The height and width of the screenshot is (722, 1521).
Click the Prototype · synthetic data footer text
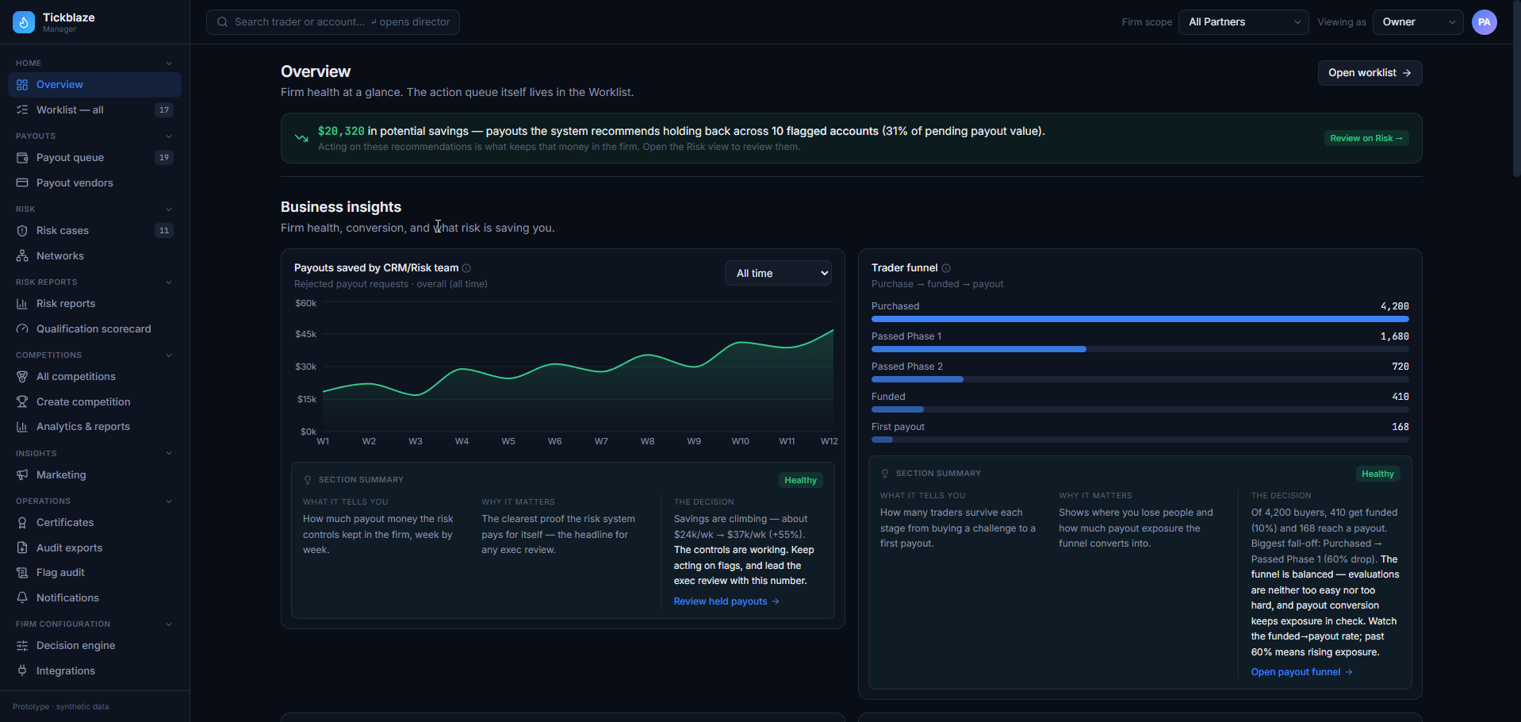61,707
